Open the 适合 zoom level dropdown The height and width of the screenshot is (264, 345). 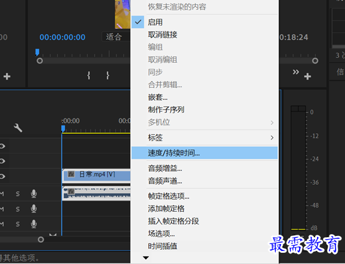point(115,37)
